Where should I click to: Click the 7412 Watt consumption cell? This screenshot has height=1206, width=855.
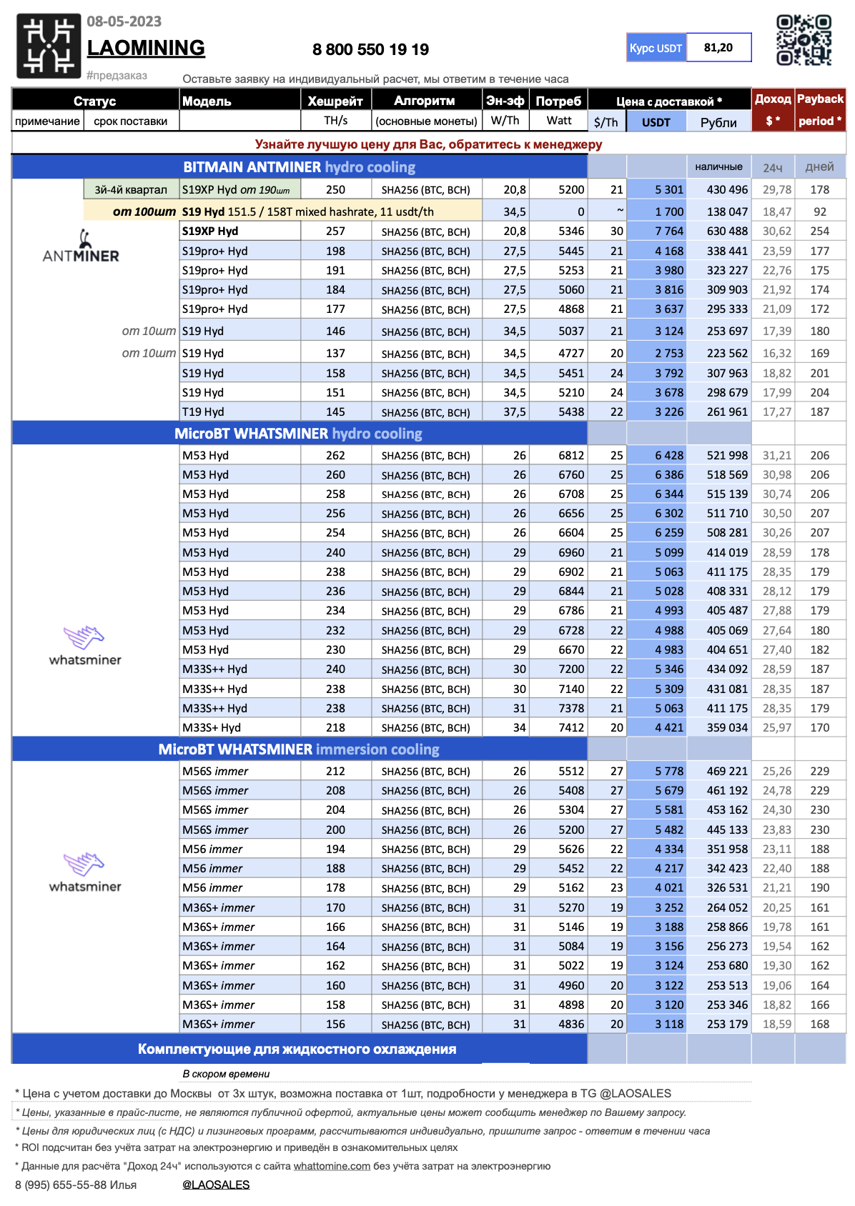pyautogui.click(x=558, y=727)
